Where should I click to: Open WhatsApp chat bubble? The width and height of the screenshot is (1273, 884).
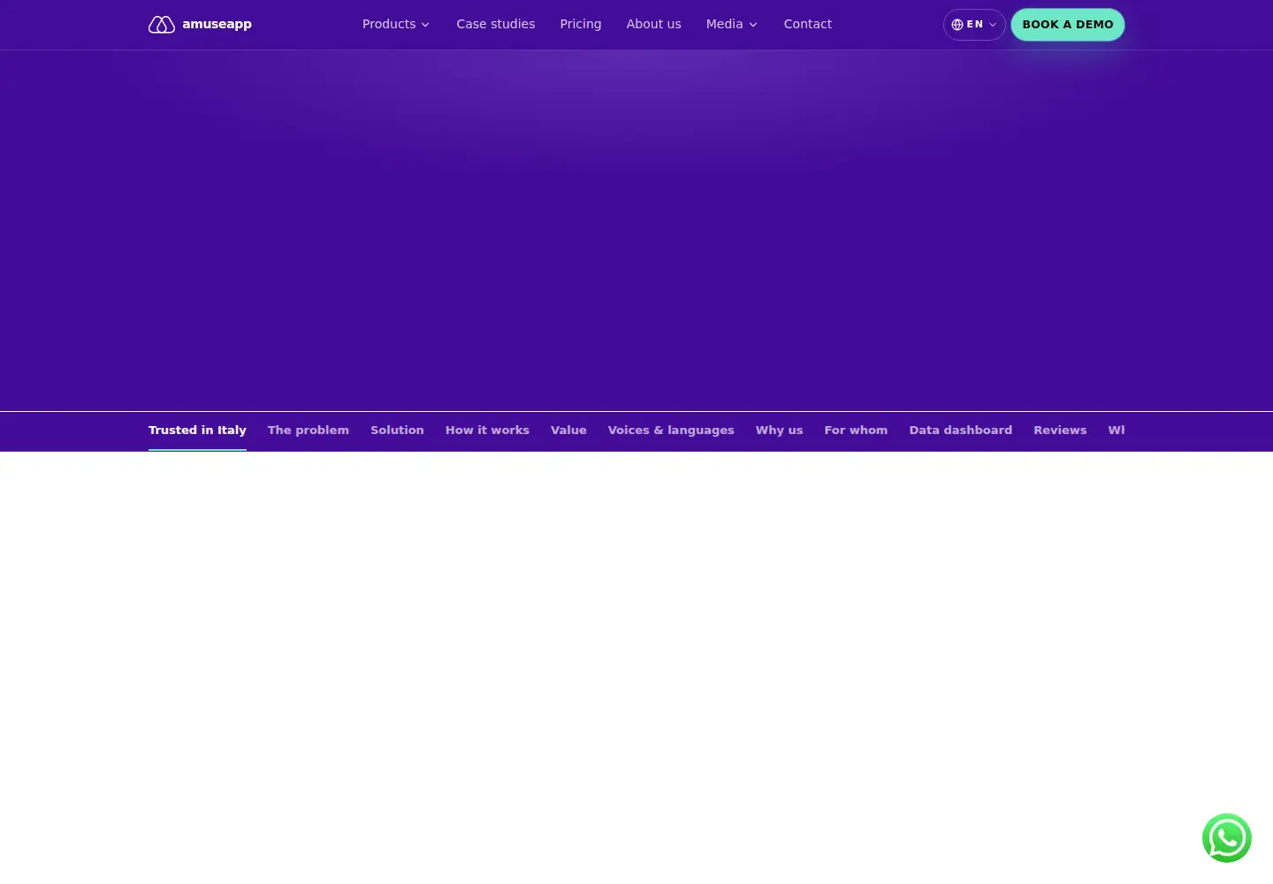tap(1227, 838)
